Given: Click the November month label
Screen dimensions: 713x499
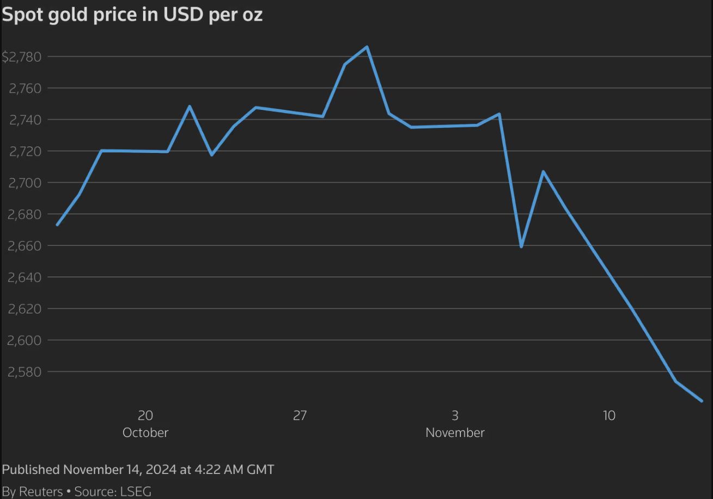Looking at the screenshot, I should pos(455,433).
